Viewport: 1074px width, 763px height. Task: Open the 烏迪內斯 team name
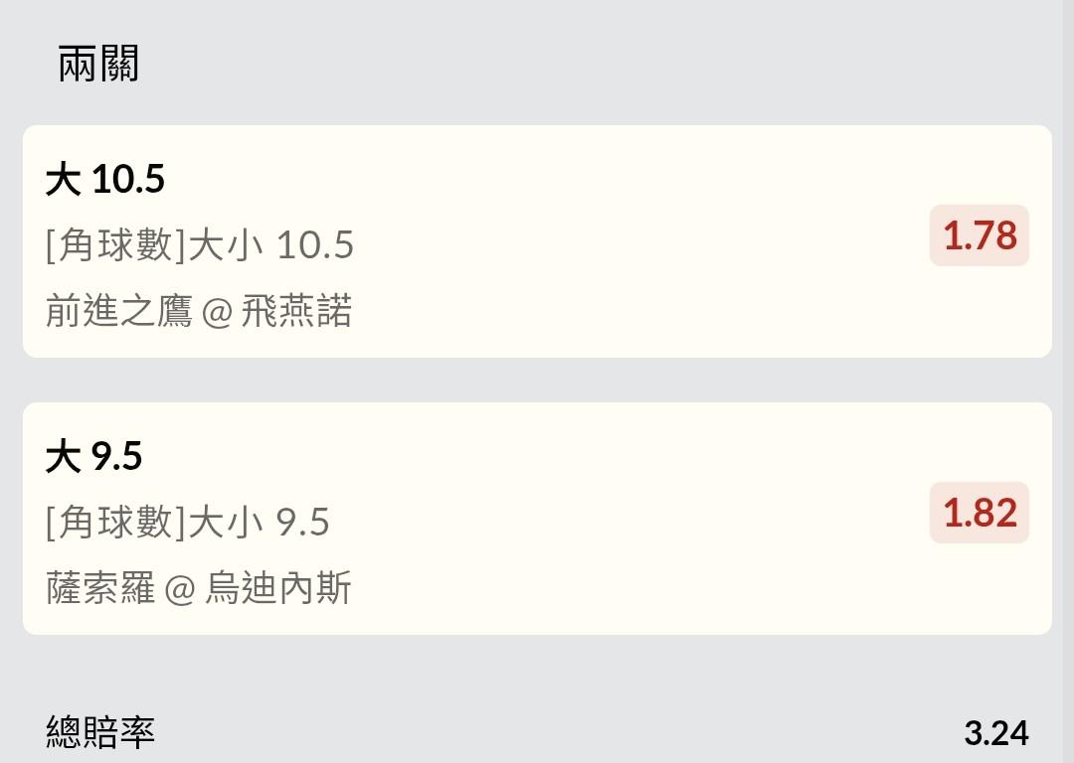[x=278, y=588]
